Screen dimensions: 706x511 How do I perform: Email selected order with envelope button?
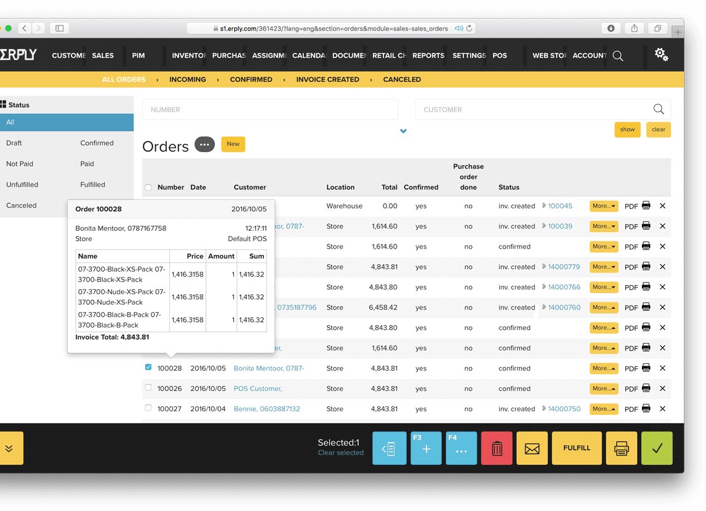point(532,448)
